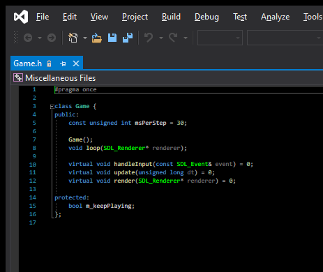Viewport: 323px width, 272px height.
Task: Click the 'render' method name
Action: [124, 181]
